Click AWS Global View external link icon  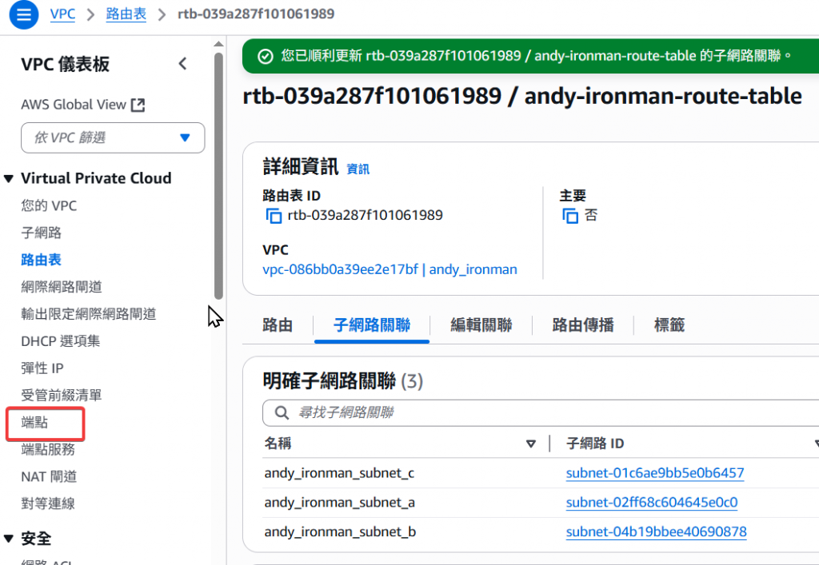tap(138, 105)
